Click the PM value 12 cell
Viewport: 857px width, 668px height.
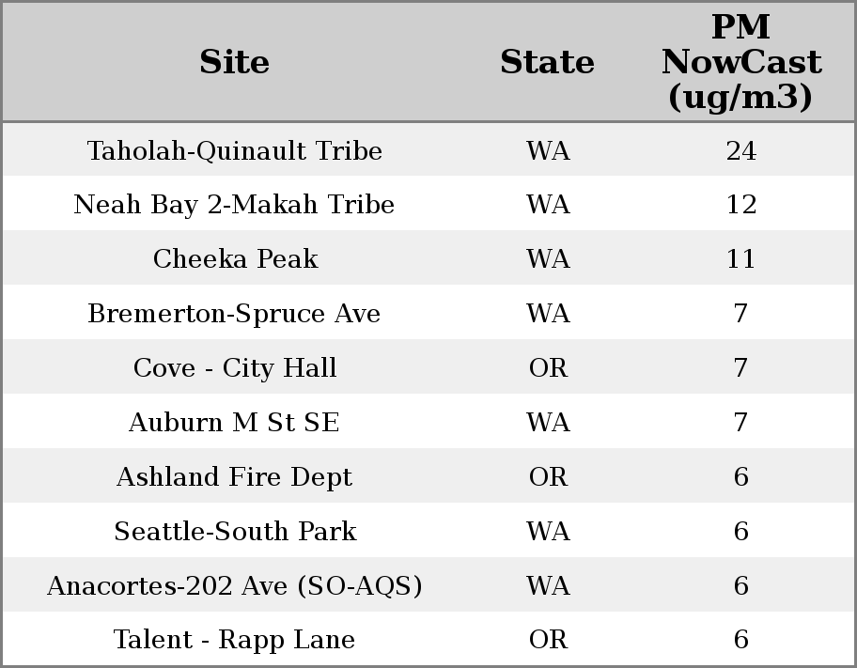(740, 205)
